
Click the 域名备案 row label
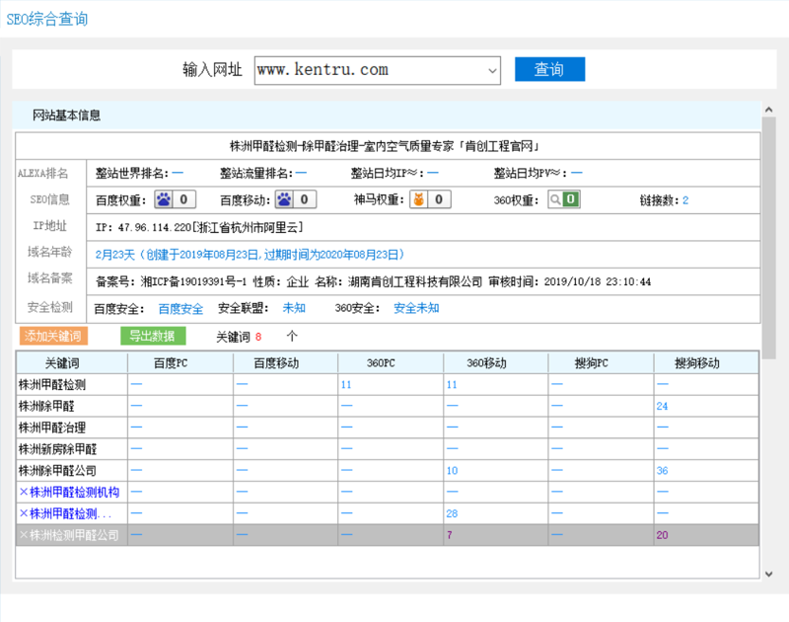pos(49,278)
